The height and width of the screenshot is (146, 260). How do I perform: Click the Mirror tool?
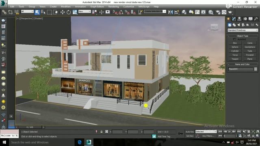pos(170,12)
